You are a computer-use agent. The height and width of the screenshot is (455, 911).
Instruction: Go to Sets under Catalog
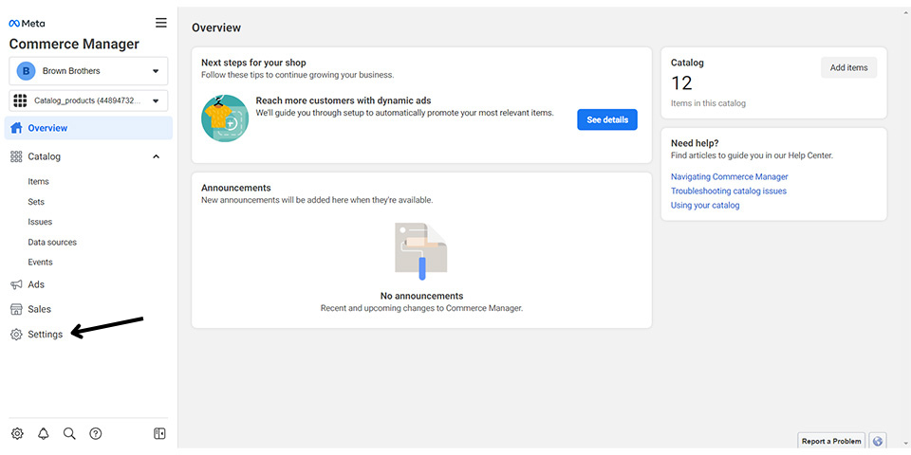[x=36, y=202]
